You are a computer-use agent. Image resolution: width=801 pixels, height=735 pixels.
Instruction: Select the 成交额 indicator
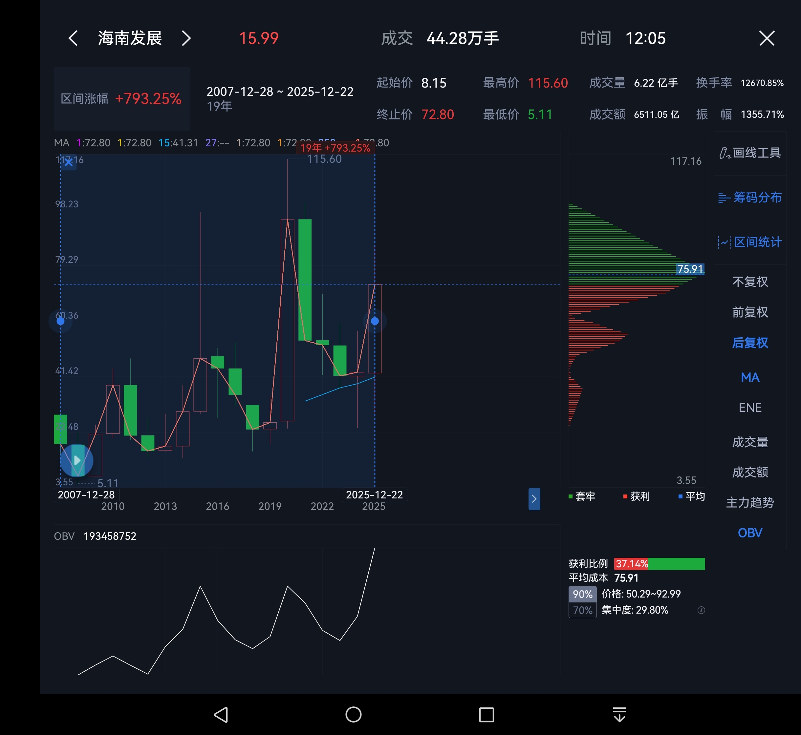[x=750, y=472]
